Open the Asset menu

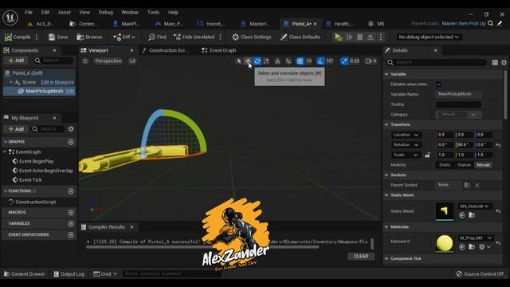64,13
